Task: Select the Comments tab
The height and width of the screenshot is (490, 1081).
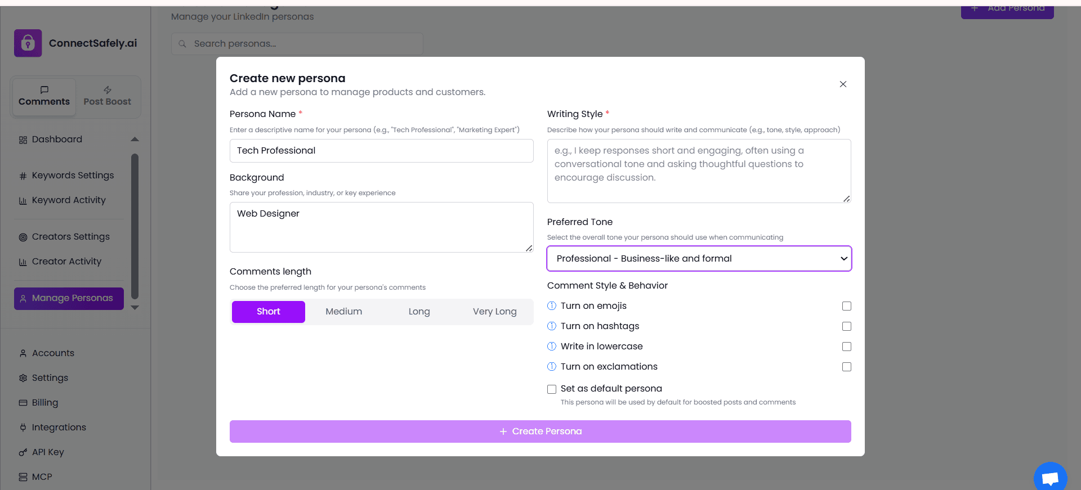Action: [x=44, y=96]
